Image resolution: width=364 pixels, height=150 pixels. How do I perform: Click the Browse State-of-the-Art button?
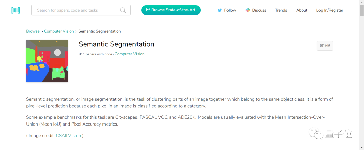point(171,10)
